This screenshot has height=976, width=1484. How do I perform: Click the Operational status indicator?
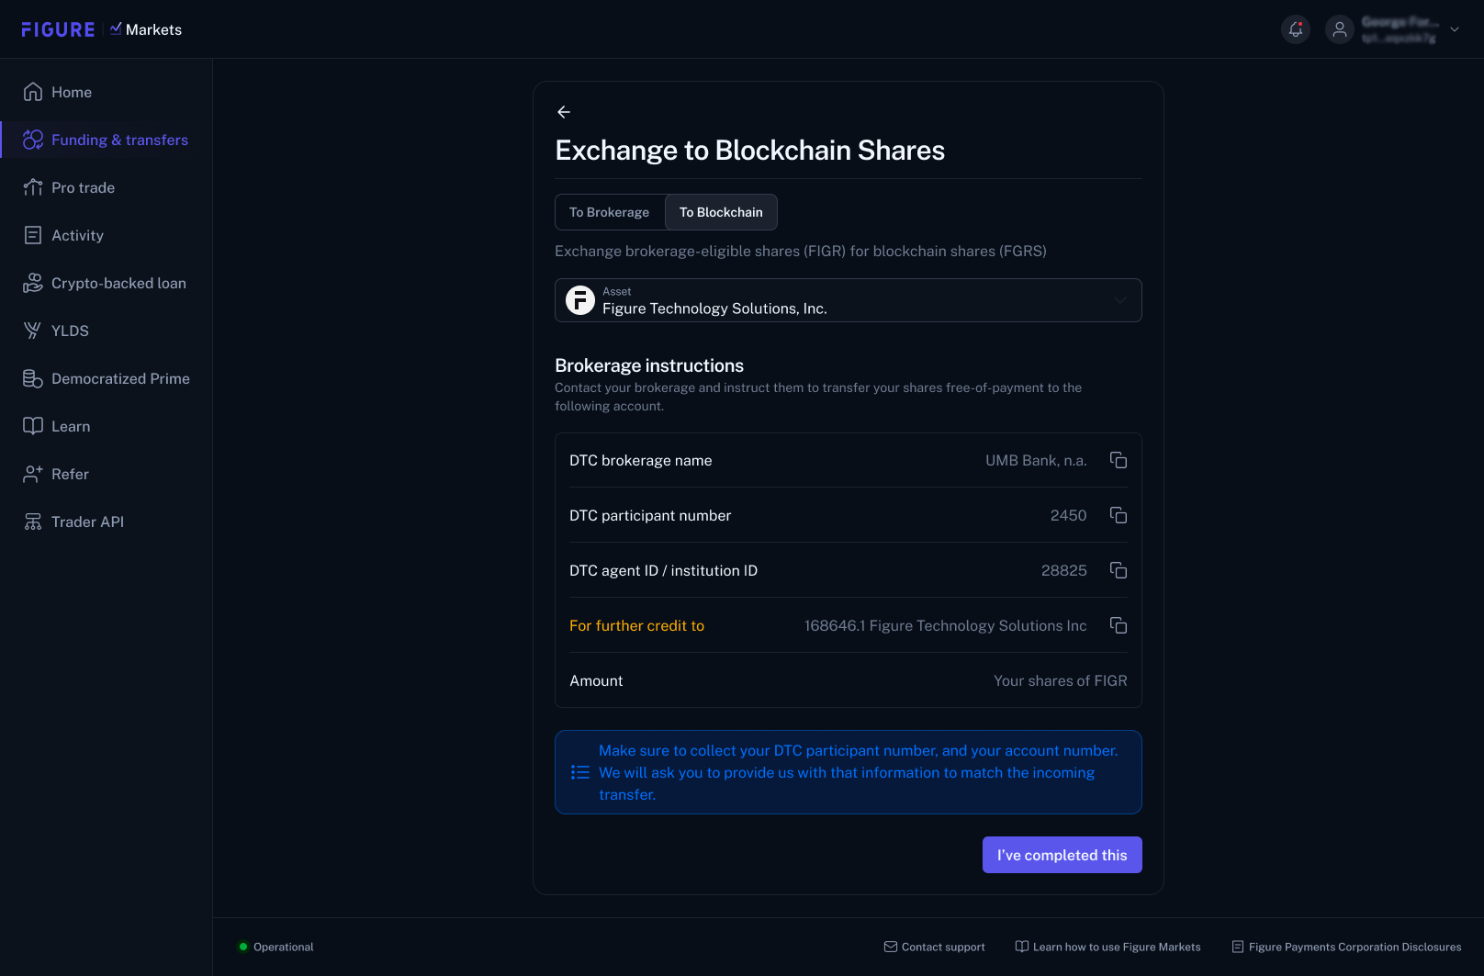(x=275, y=947)
